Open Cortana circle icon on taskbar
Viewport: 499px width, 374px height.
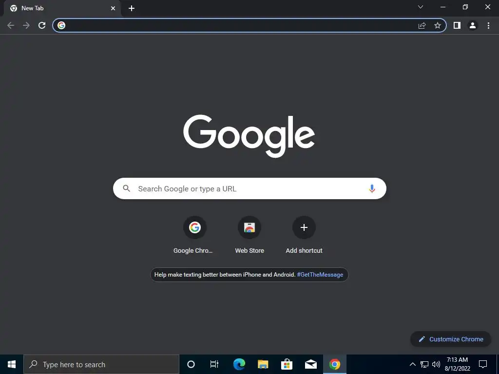click(191, 364)
